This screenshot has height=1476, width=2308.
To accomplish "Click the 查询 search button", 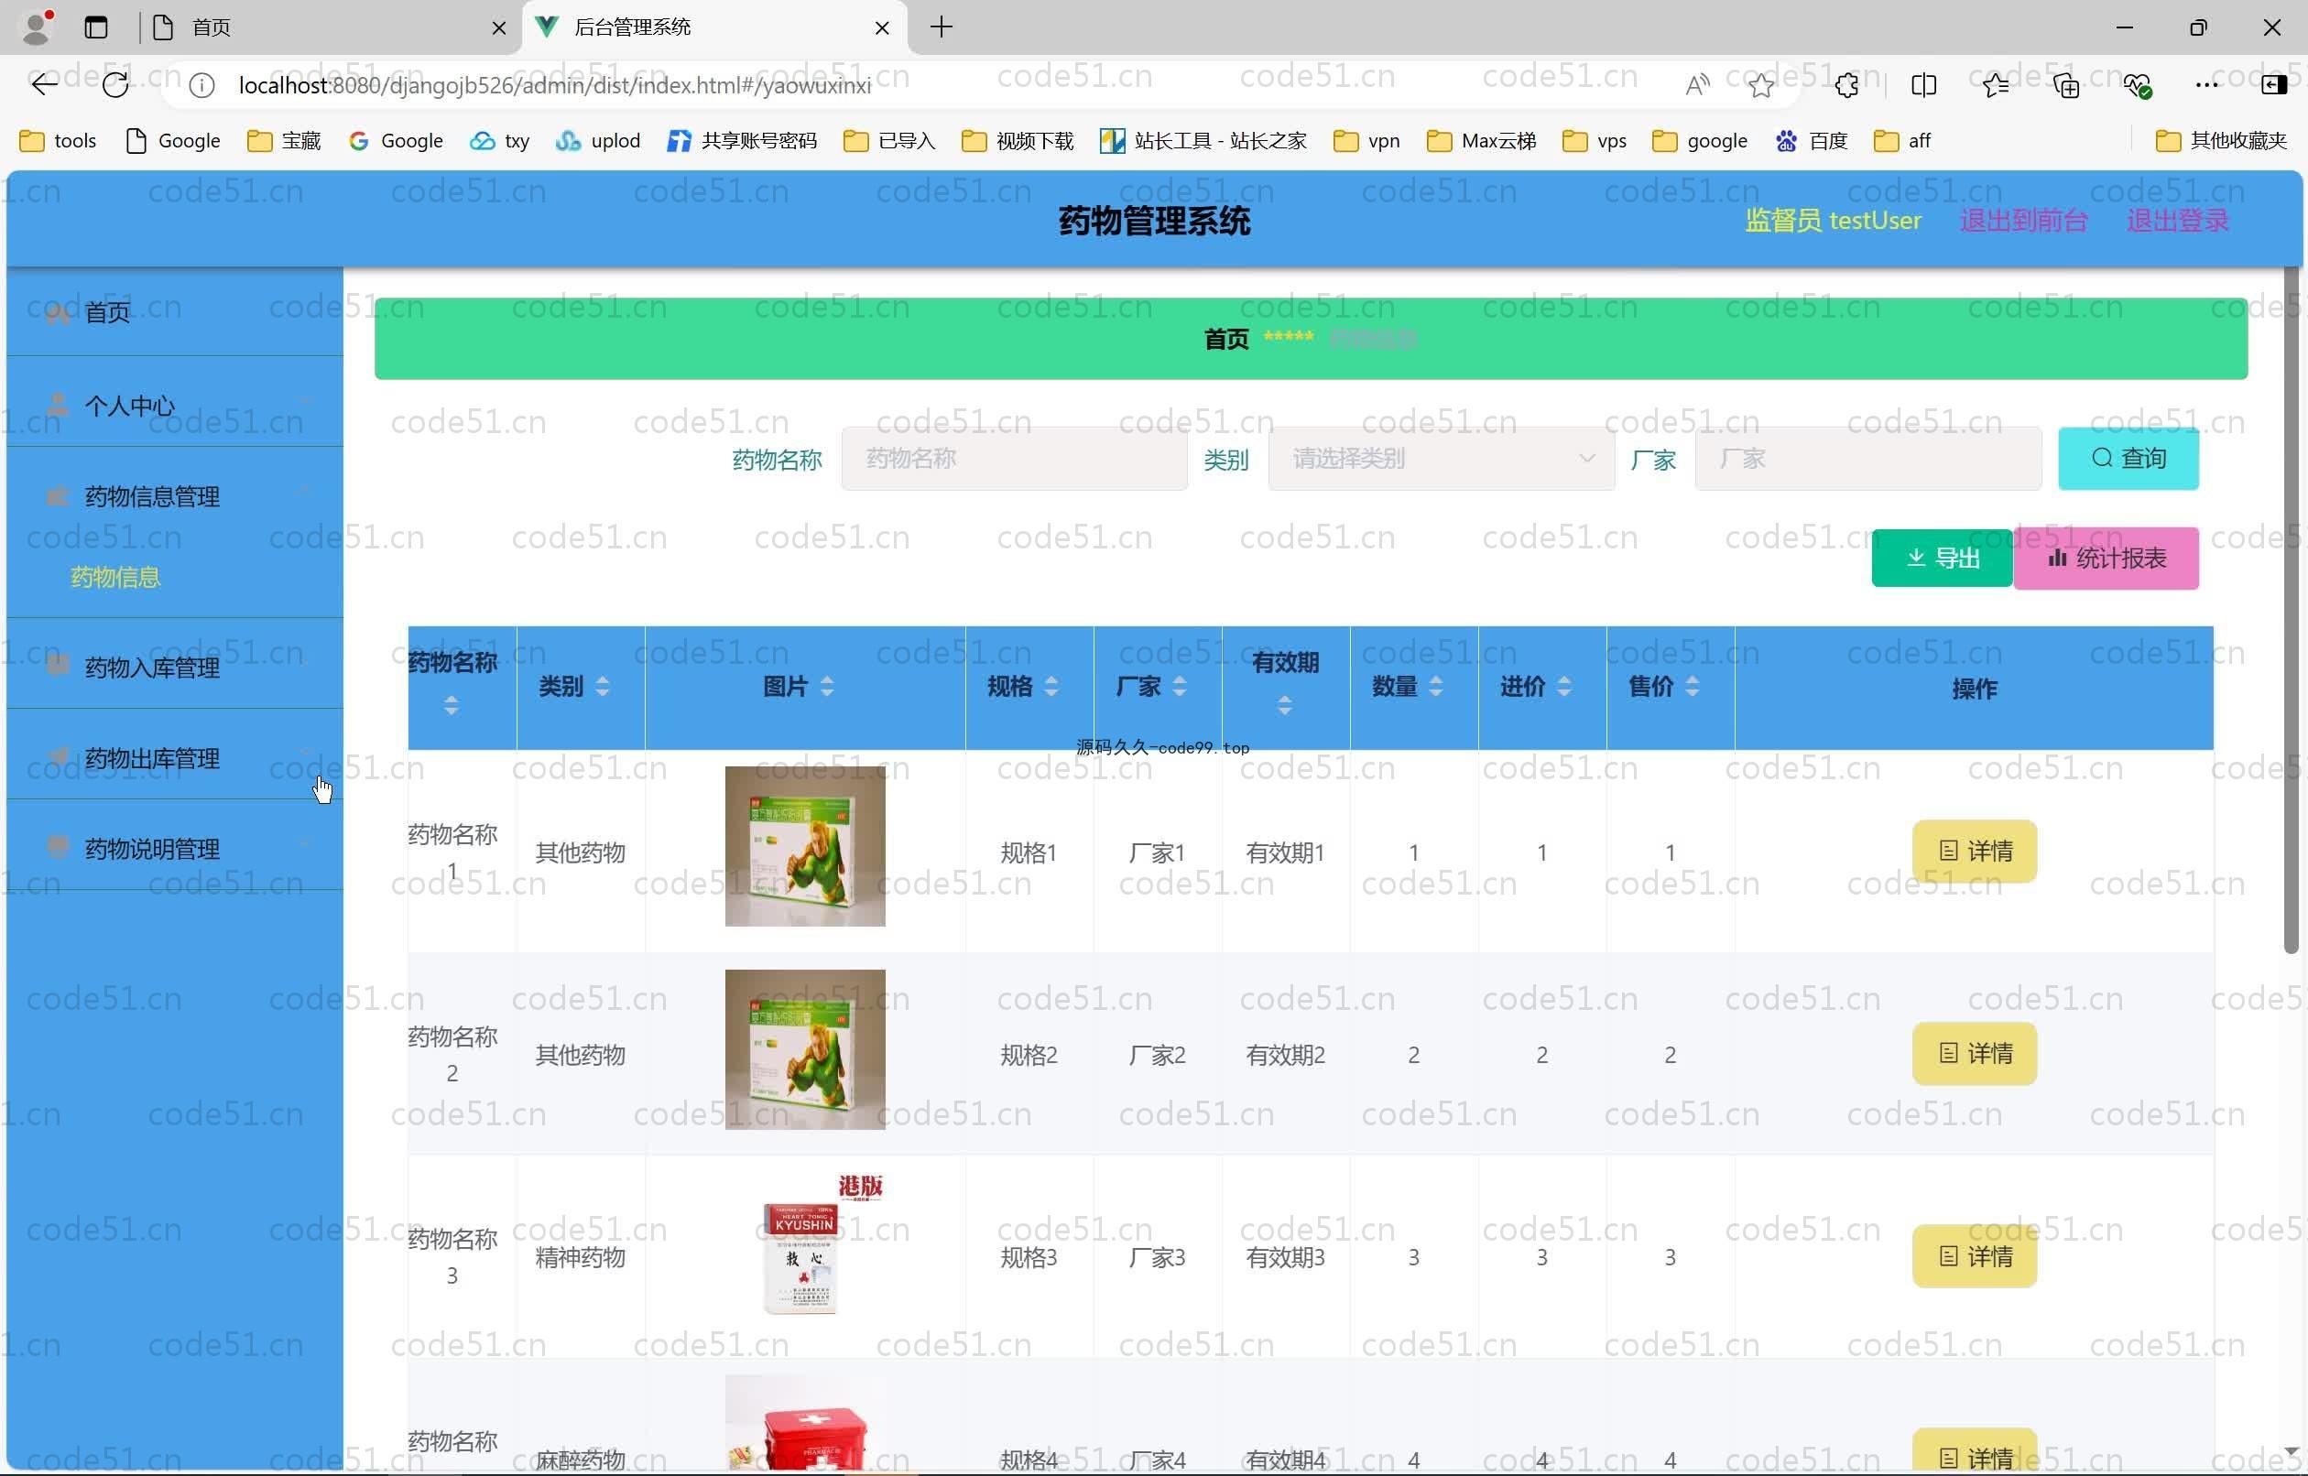I will point(2128,459).
